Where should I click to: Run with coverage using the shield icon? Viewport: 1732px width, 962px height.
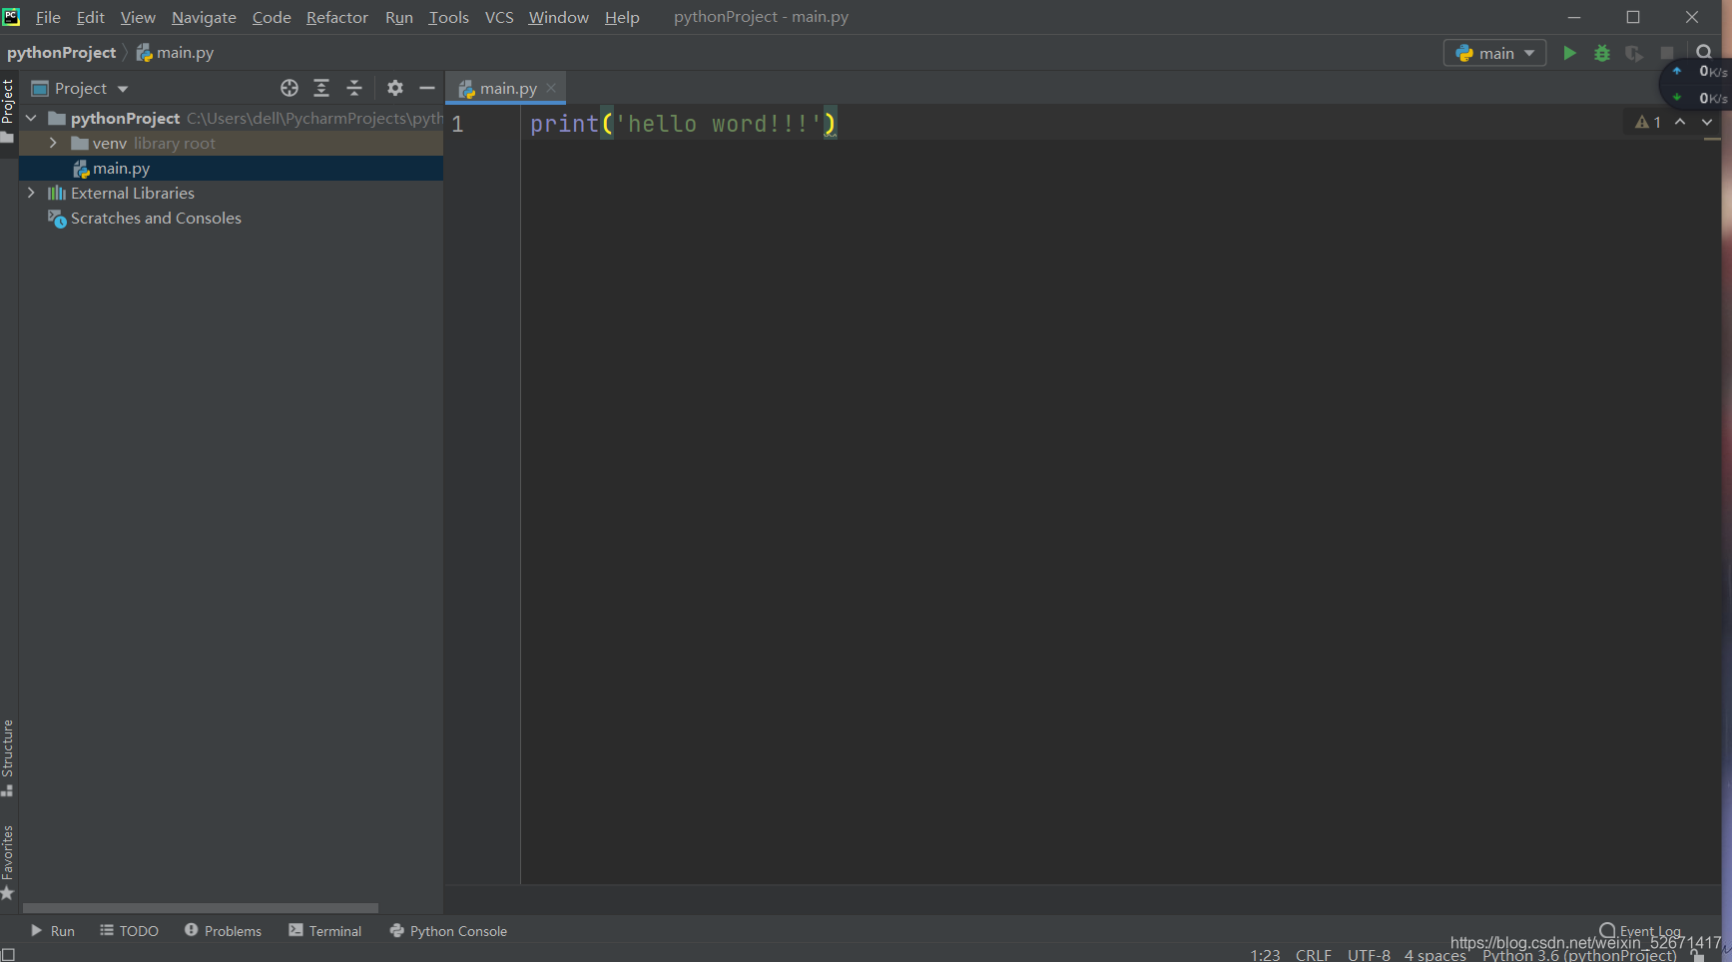[1634, 53]
